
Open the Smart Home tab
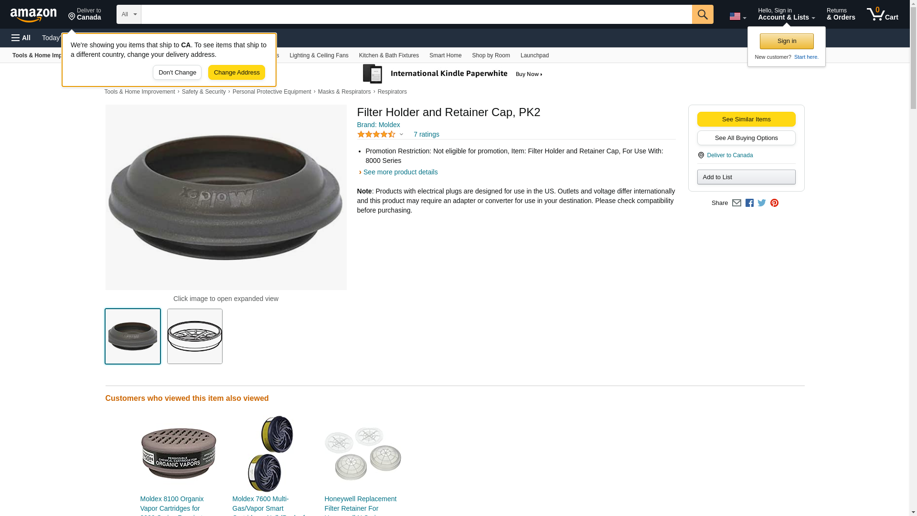pos(445,55)
